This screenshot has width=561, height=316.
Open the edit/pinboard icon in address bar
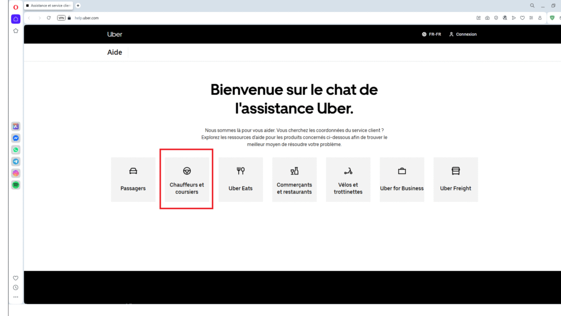478,18
